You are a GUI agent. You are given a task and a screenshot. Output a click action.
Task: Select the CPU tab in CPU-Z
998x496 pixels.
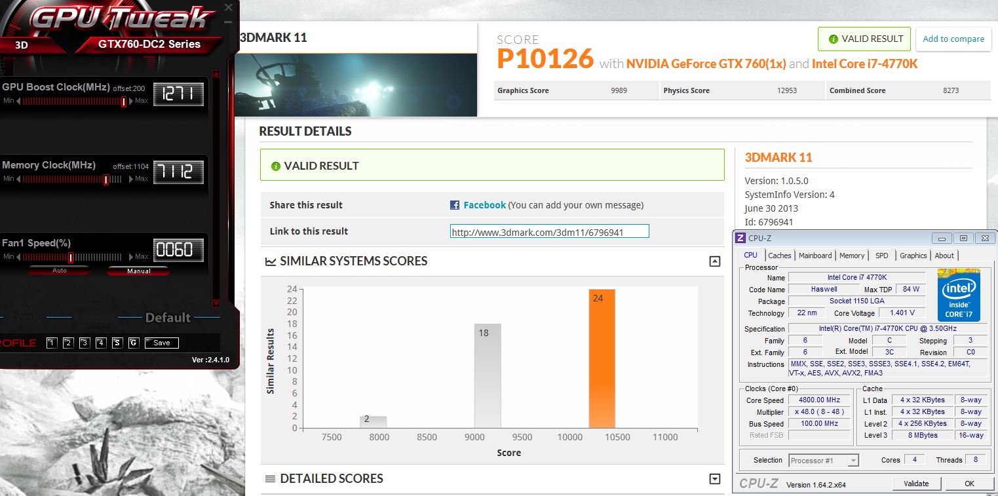751,255
